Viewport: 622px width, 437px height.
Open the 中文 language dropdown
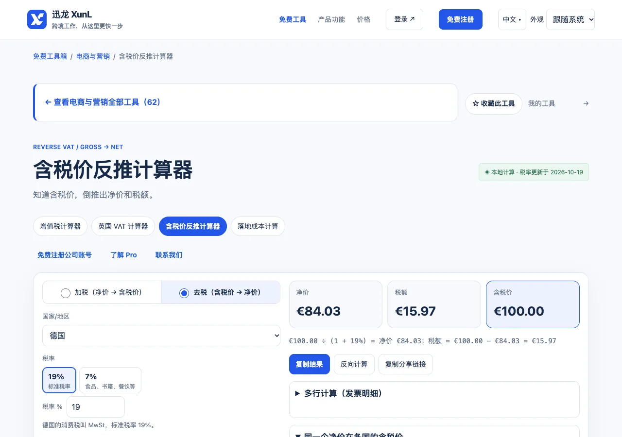pos(512,19)
